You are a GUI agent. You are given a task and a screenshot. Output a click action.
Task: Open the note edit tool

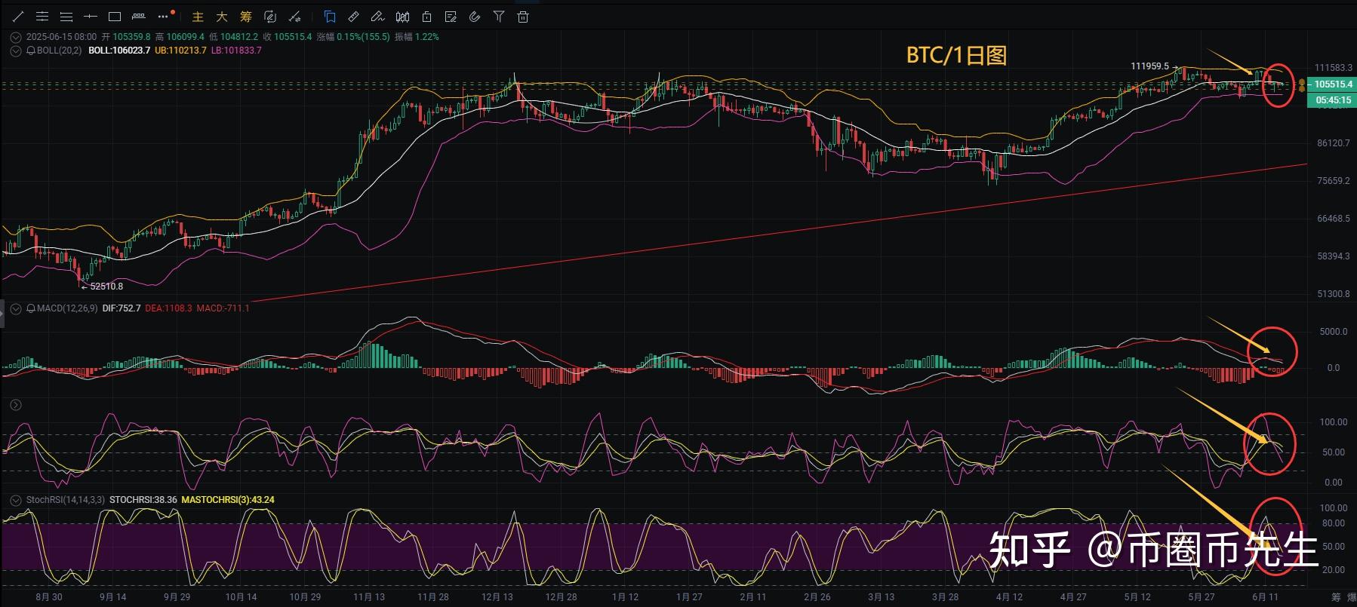(x=451, y=17)
